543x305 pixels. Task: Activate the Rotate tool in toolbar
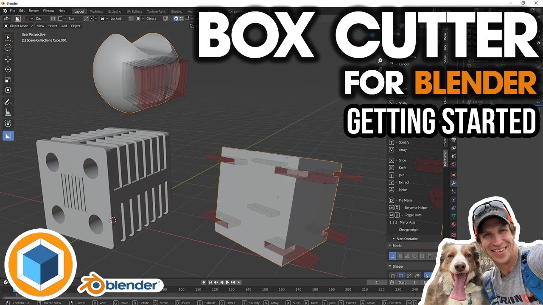8,69
